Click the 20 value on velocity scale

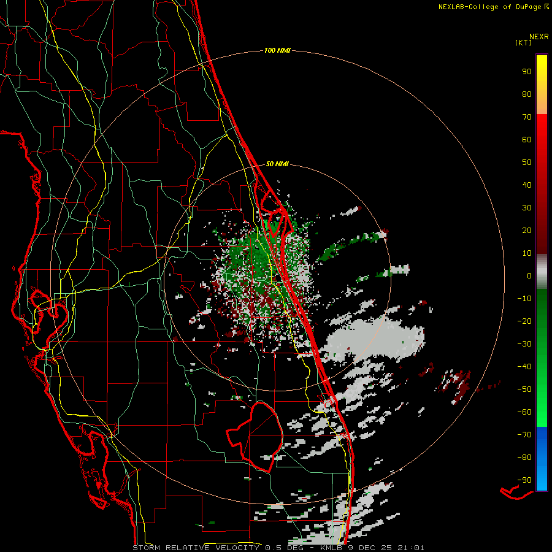[527, 231]
